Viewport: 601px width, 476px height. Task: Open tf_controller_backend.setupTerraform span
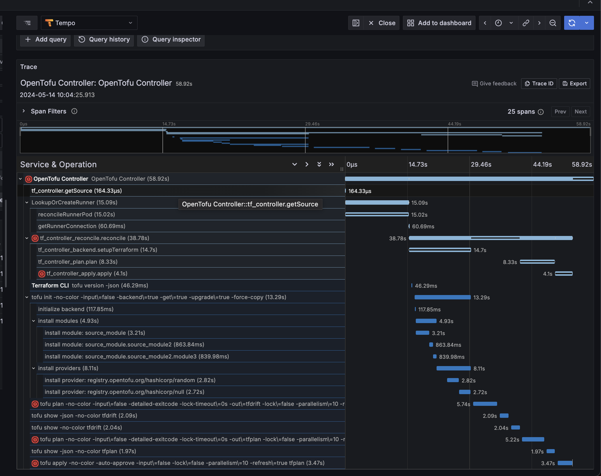pos(191,250)
